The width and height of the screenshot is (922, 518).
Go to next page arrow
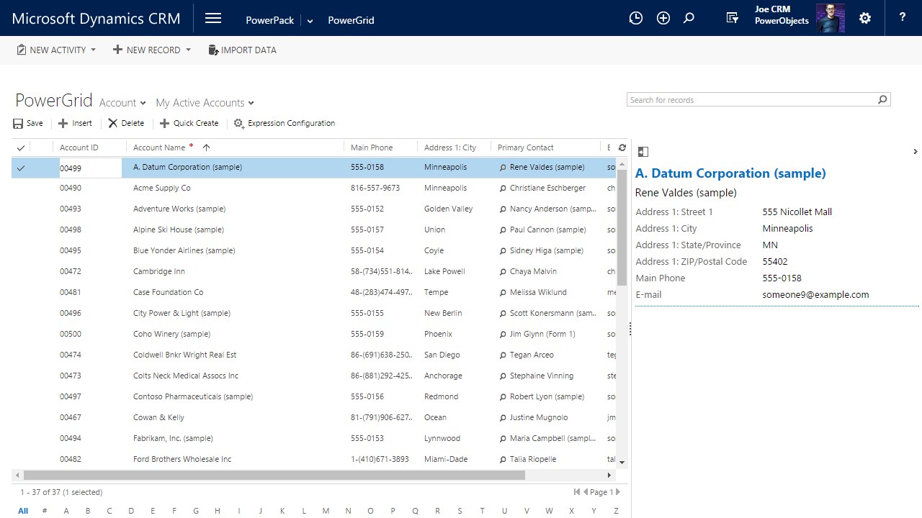point(618,492)
